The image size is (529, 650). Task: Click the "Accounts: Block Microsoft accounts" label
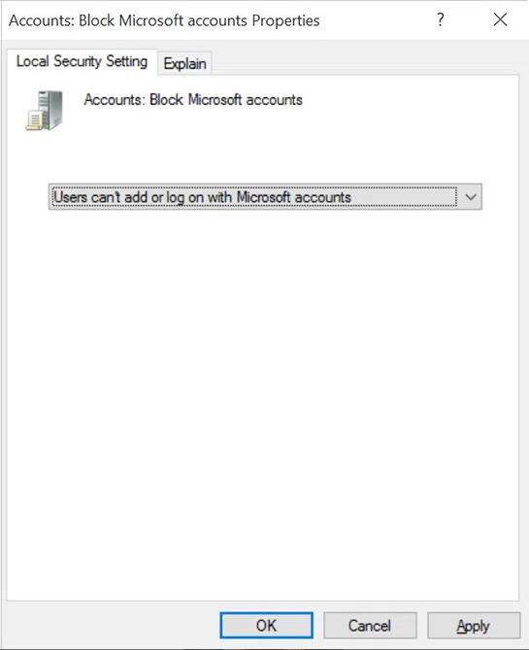(x=193, y=100)
